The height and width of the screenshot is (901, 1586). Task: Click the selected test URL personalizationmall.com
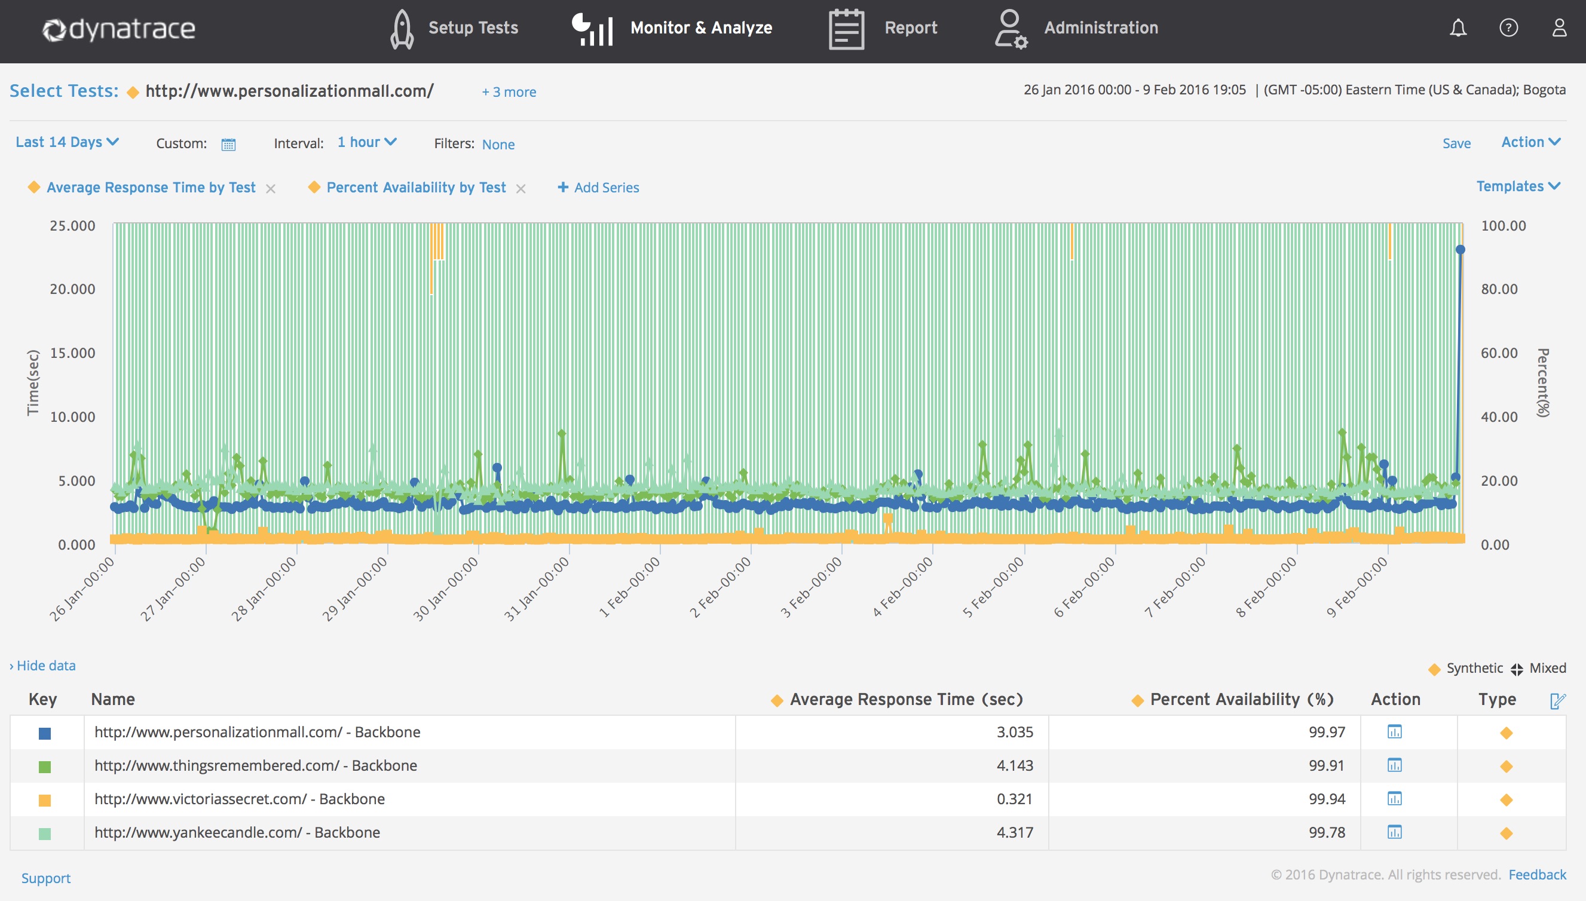pos(290,91)
